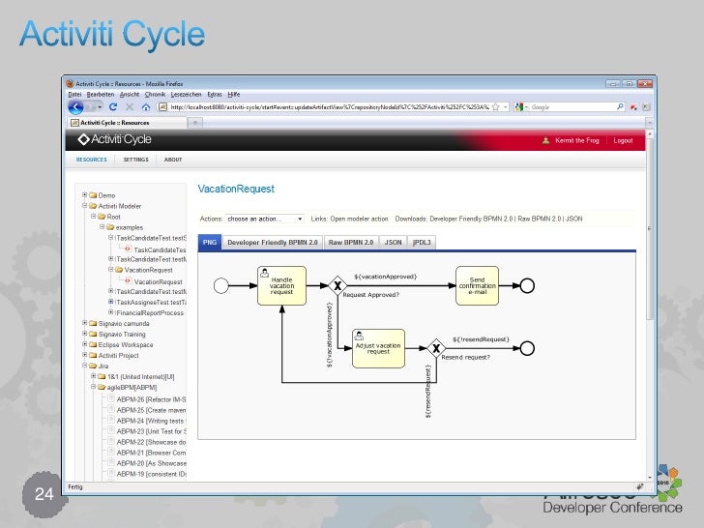Screen dimensions: 704x528
Task: Click the VacationRequest page heading
Action: tap(236, 189)
